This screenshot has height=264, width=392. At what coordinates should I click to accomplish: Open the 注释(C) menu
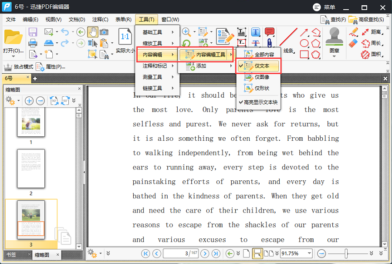click(100, 20)
